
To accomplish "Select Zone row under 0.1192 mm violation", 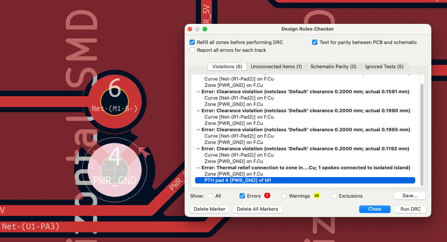I will pos(305,161).
